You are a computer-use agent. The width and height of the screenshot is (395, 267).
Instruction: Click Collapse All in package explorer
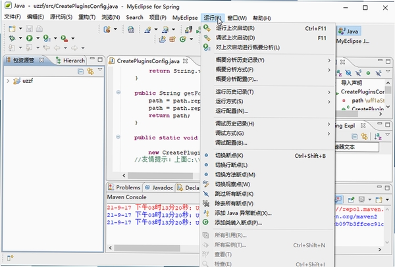[x=80, y=72]
